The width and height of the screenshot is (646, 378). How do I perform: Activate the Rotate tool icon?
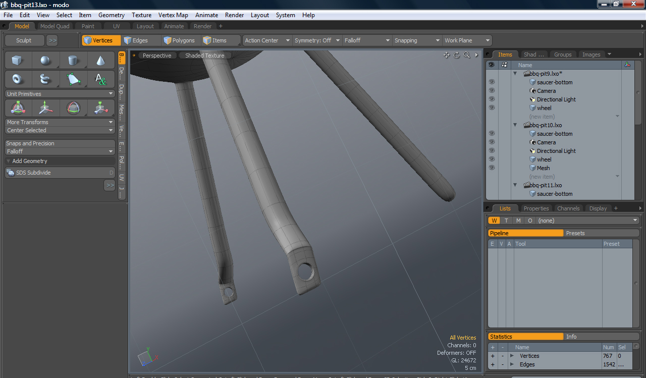click(73, 107)
